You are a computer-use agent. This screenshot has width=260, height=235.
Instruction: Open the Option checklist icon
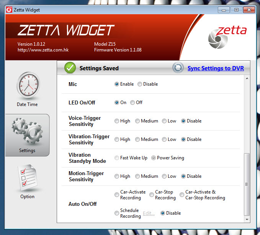point(28,178)
